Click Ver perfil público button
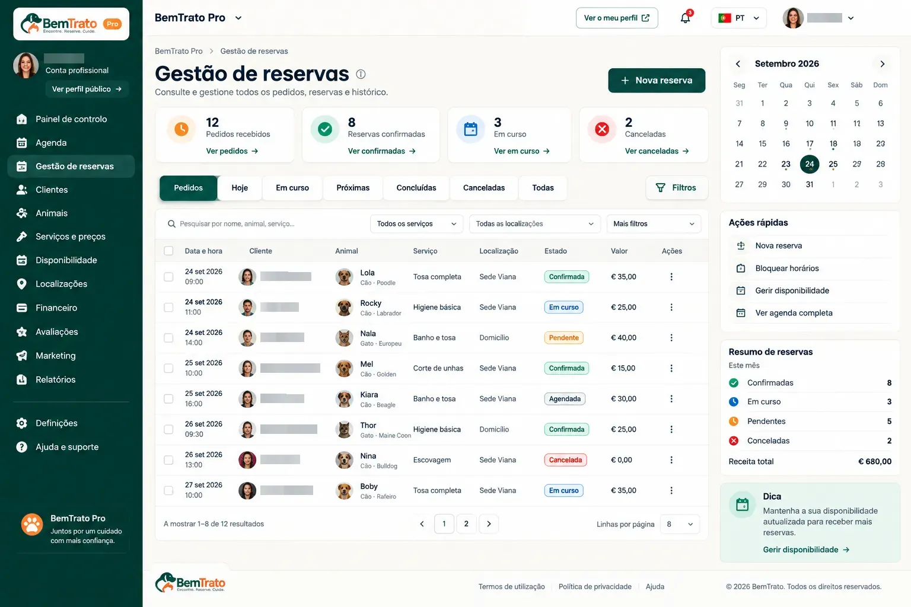Screen dimensions: 911x607 click(87, 89)
